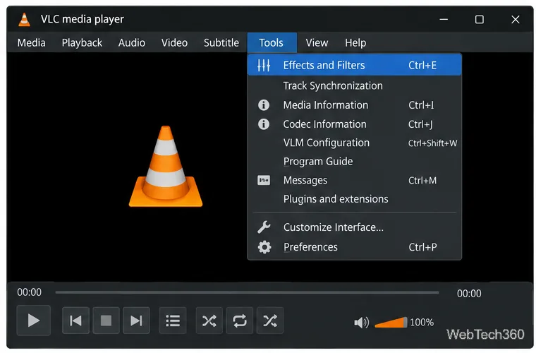Open the Audio menu
Screen dimensions: 536x353
tap(132, 43)
